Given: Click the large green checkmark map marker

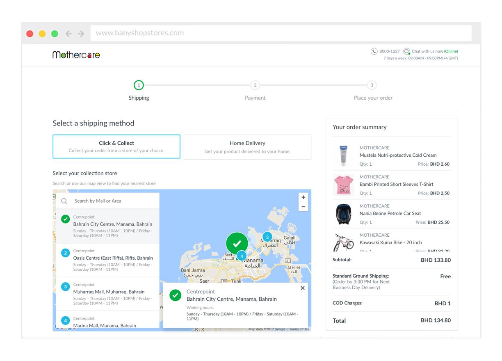Looking at the screenshot, I should (x=237, y=243).
